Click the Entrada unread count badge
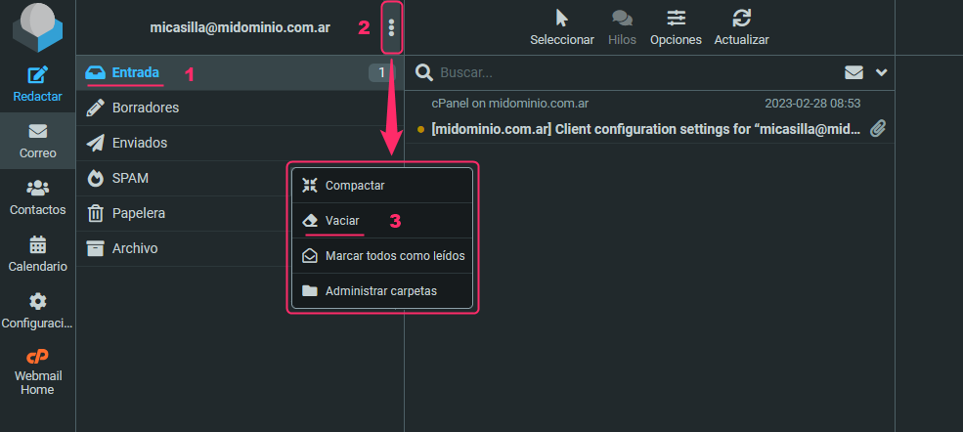The height and width of the screenshot is (432, 963). (381, 73)
